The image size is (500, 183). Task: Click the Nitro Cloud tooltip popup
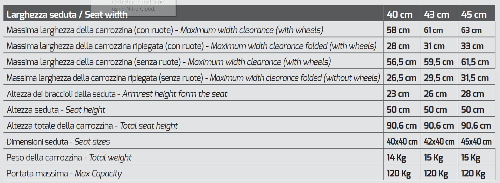coord(133,6)
